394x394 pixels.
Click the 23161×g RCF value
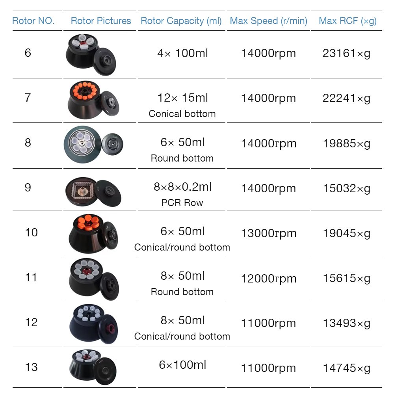pos(346,54)
